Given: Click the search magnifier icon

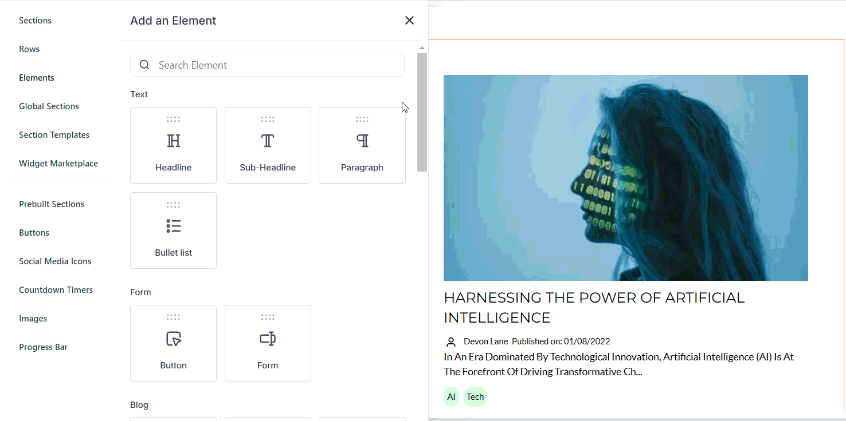Looking at the screenshot, I should pyautogui.click(x=144, y=65).
